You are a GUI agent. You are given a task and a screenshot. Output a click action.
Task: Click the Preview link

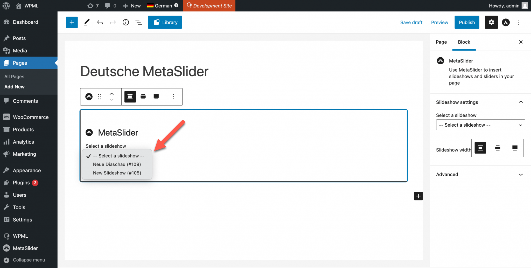(439, 22)
